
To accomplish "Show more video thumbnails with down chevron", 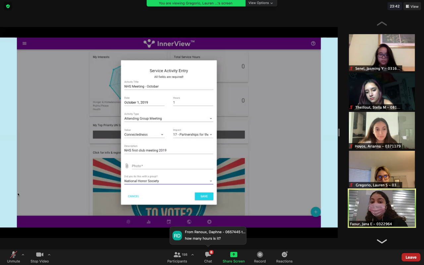I will 382,241.
